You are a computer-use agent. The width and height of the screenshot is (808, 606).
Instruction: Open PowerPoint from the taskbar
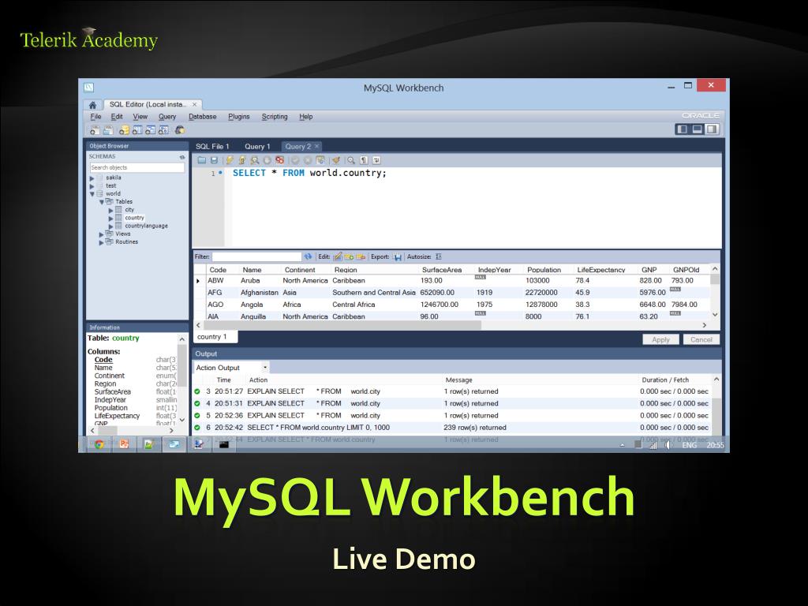pos(124,444)
